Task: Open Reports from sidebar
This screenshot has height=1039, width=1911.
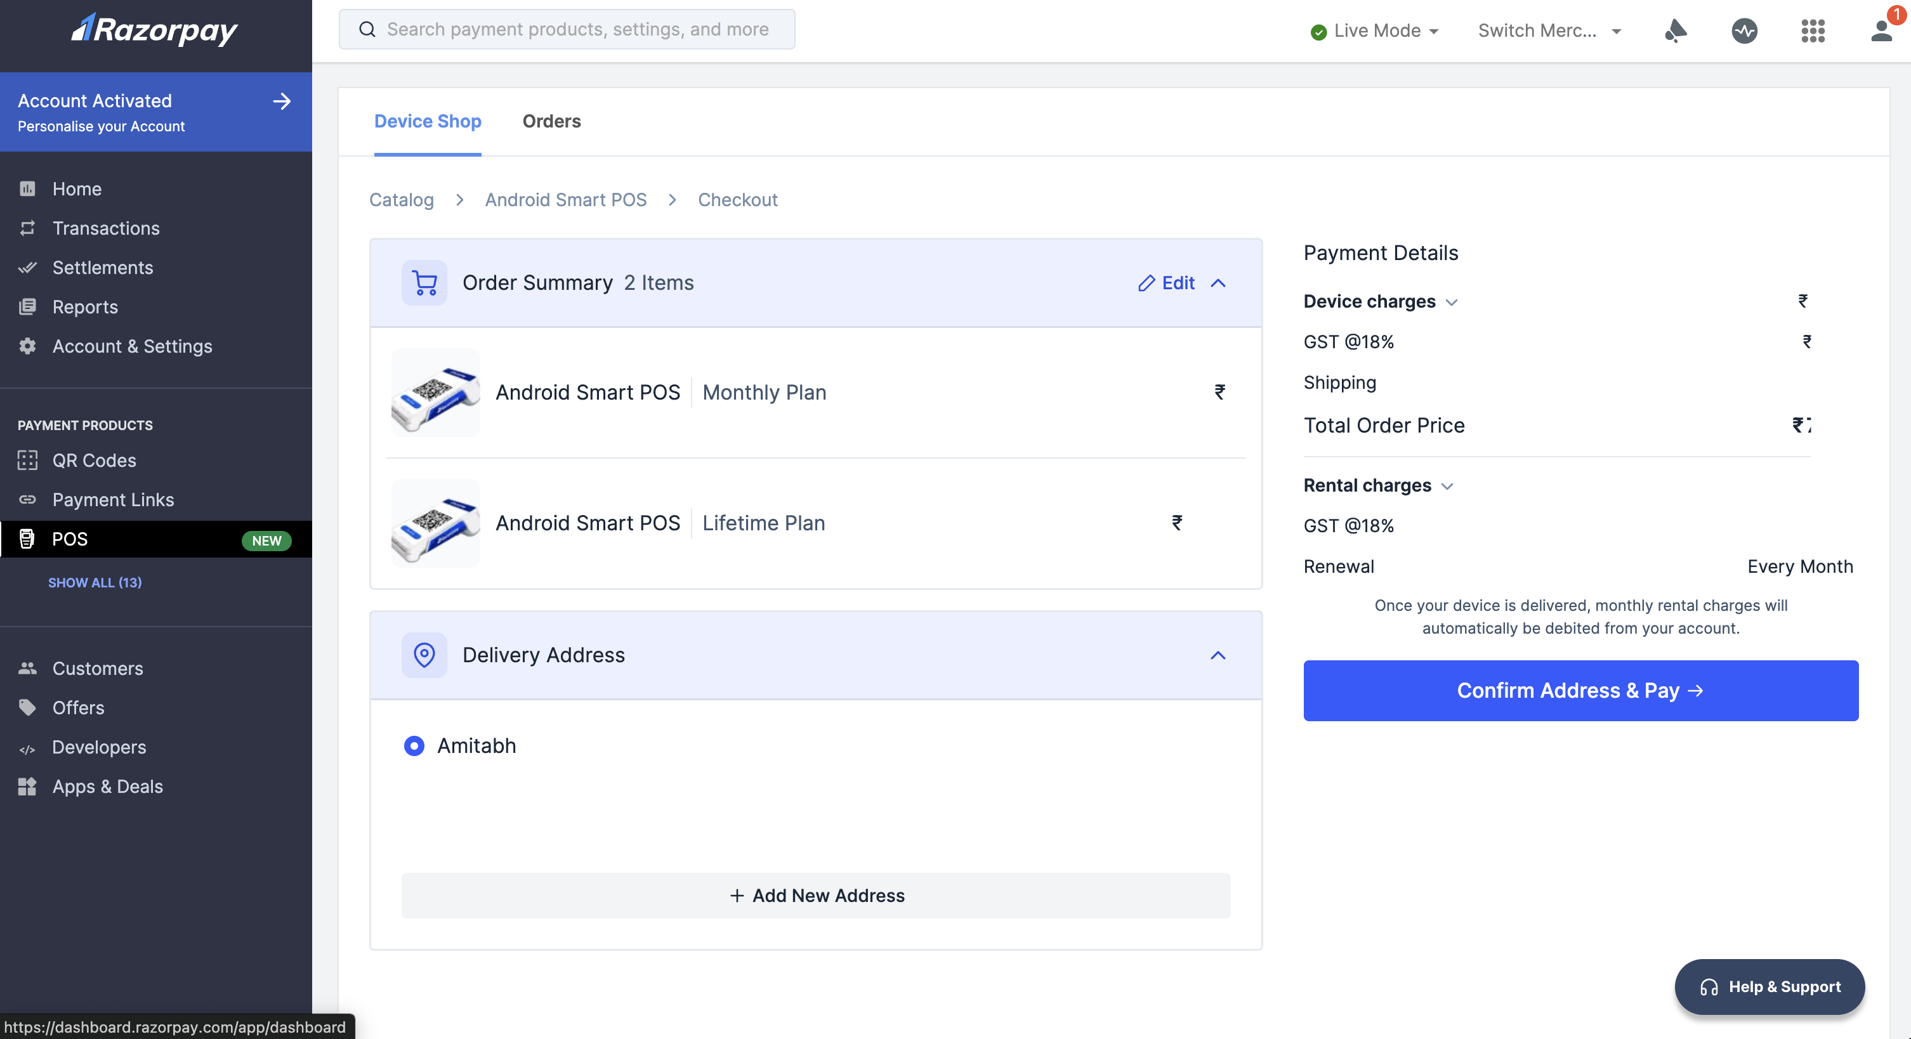Action: tap(84, 306)
